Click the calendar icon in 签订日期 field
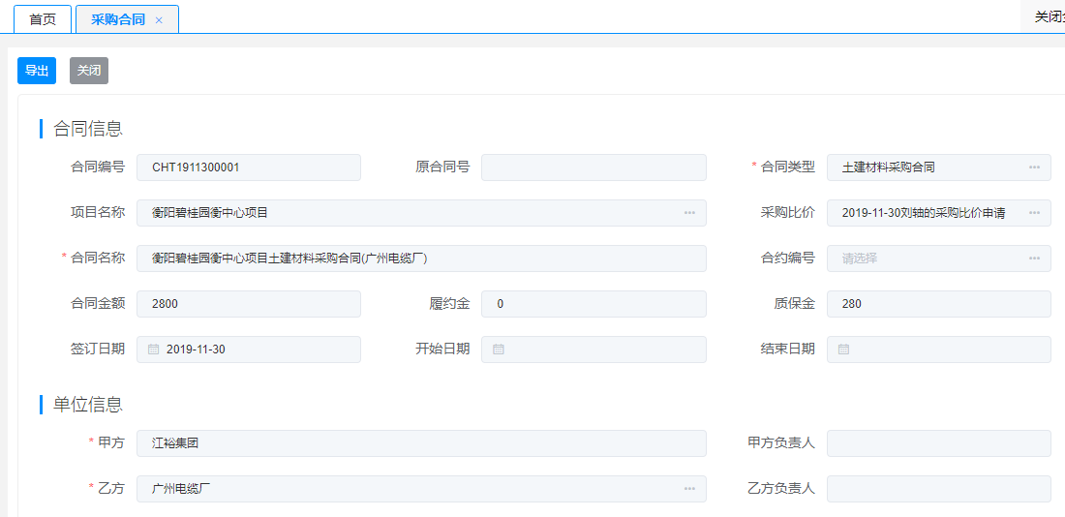Image resolution: width=1065 pixels, height=517 pixels. (x=154, y=350)
